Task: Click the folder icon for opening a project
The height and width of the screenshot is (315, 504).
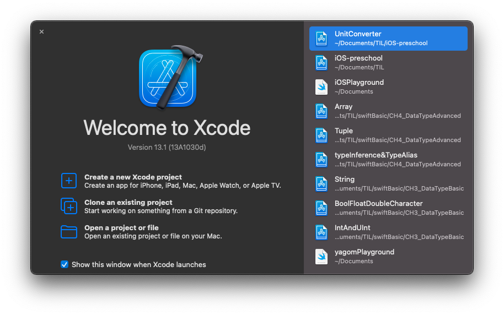Action: 69,232
